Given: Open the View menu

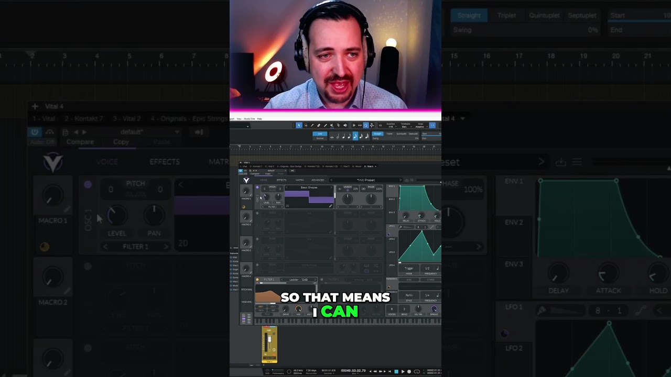Looking at the screenshot, I should [239, 119].
